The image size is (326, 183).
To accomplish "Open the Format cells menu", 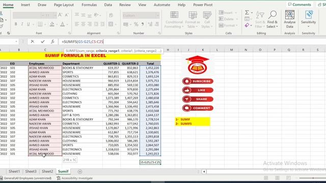I will (228, 25).
